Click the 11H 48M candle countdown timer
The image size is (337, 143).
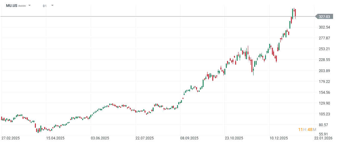307,129
